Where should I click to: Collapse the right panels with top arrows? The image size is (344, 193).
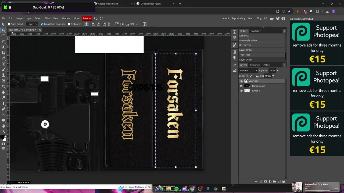263,28
